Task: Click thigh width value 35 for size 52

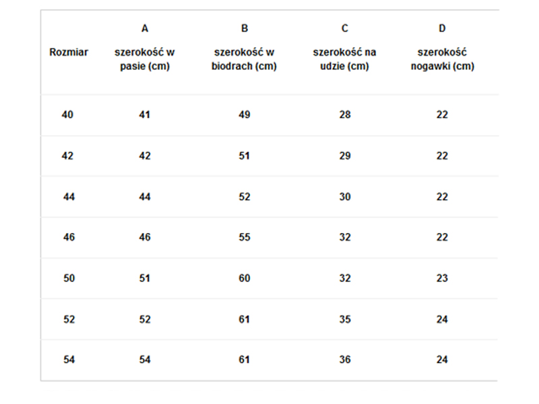Action: [345, 320]
